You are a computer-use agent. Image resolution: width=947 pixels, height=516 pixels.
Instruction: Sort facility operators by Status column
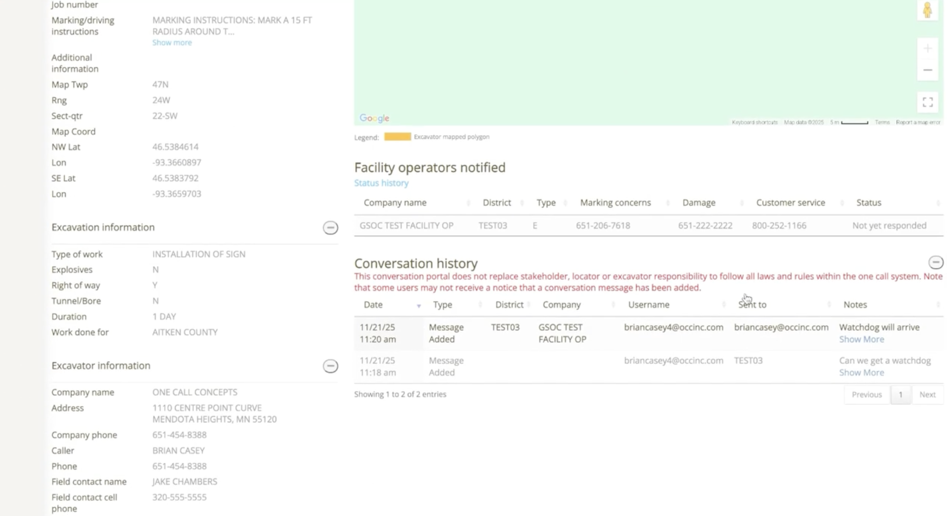click(869, 203)
